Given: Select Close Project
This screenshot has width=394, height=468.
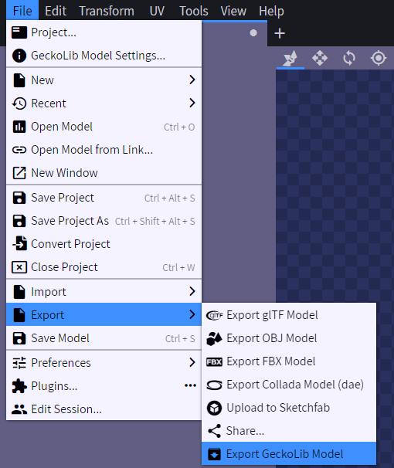Looking at the screenshot, I should [104, 267].
